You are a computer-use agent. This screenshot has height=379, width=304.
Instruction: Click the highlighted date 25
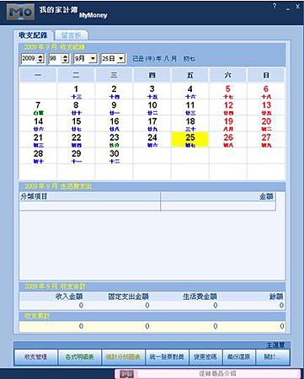[190, 140]
